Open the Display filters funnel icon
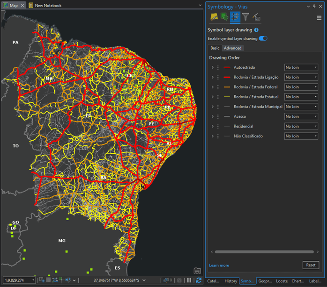 [x=245, y=17]
